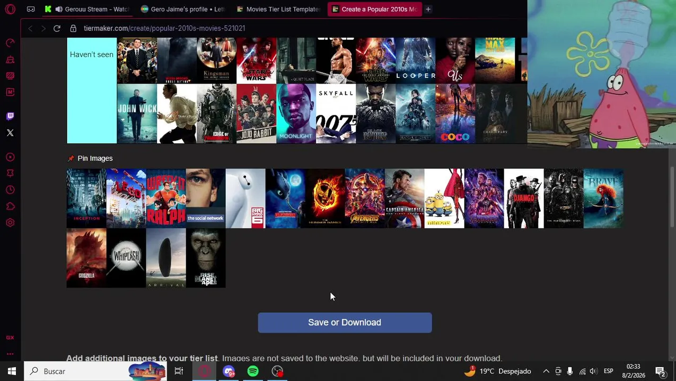Select the Lego Movie poster
The width and height of the screenshot is (676, 381).
point(126,198)
